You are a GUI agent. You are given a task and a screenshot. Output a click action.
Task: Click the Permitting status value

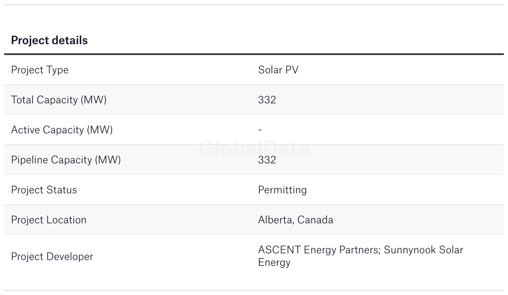coord(282,190)
